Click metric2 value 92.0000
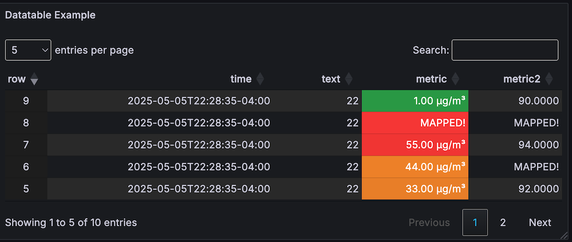 pyautogui.click(x=539, y=188)
